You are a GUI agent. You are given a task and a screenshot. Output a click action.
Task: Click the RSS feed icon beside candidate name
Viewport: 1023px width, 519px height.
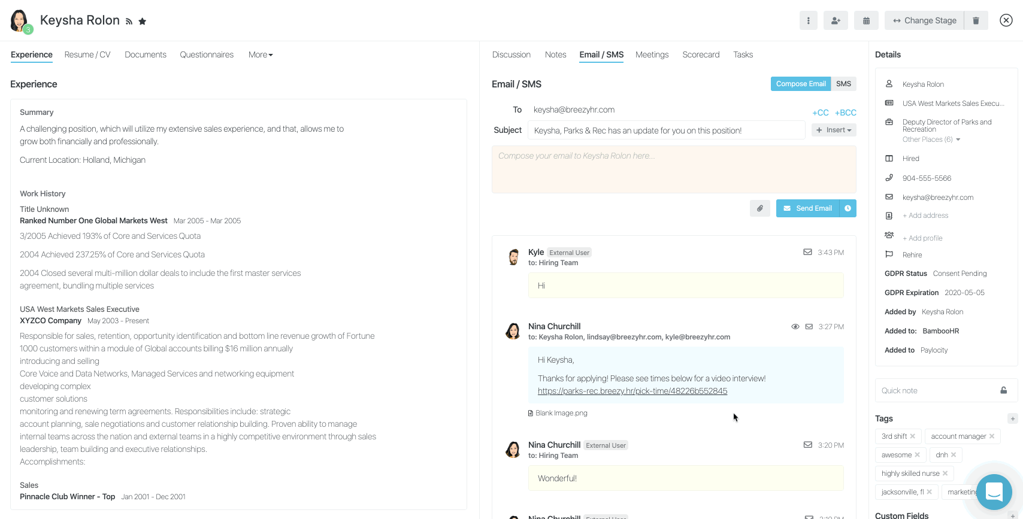[129, 22]
